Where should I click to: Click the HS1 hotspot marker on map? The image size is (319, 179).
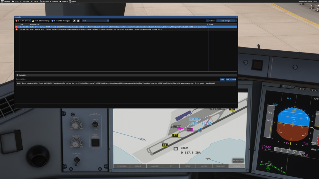pos(189,130)
